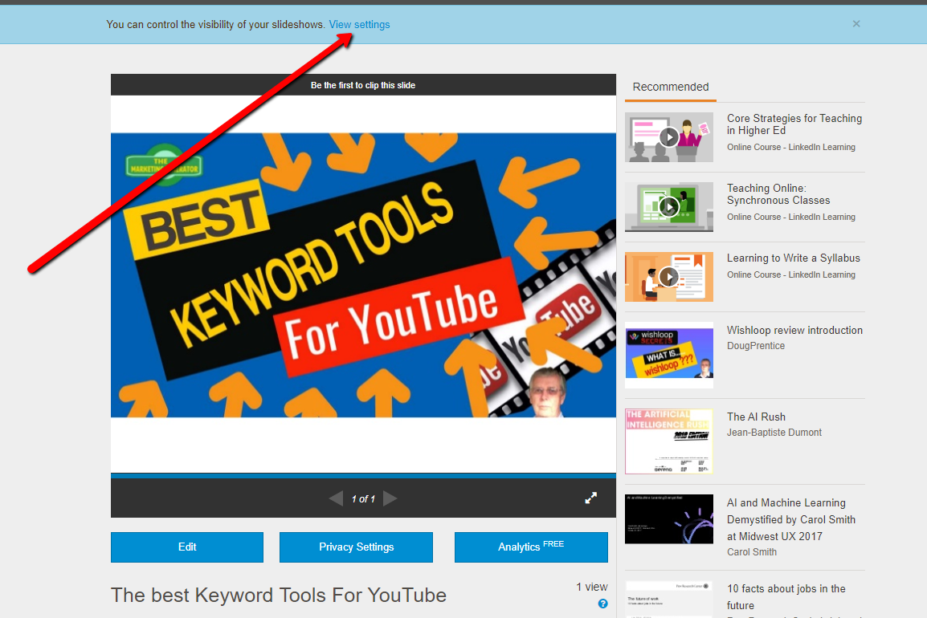Click the Be the first to clip banner
Viewport: 927px width, 618px height.
point(363,85)
